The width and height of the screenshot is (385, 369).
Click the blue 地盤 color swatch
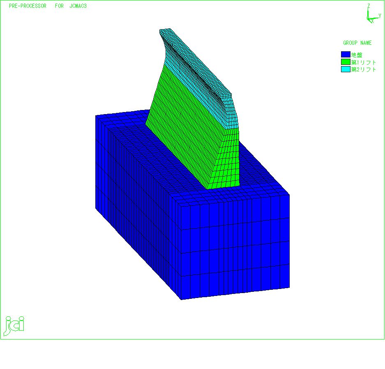pos(346,55)
